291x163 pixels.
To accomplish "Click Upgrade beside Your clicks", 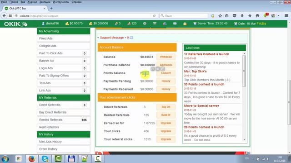I will point(166,131).
